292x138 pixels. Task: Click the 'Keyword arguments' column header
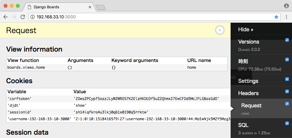coord(135,60)
